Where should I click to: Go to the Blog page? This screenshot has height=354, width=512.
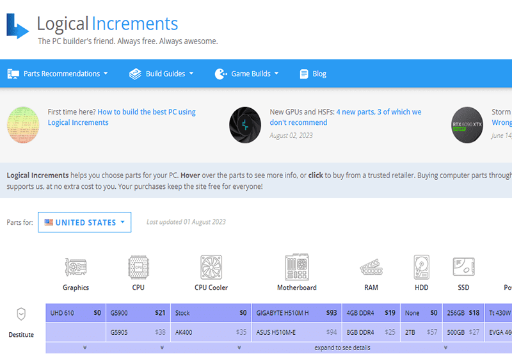pos(313,74)
